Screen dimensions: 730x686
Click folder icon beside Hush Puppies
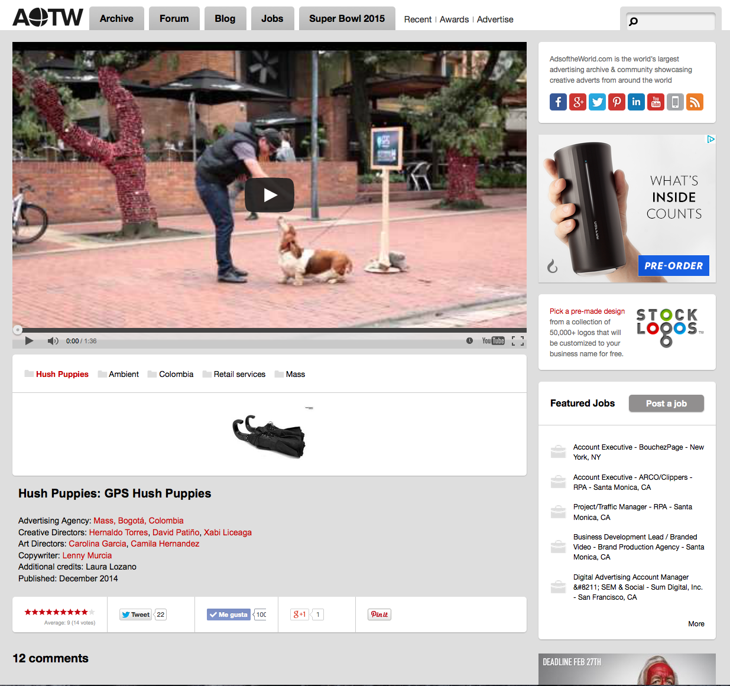[29, 374]
